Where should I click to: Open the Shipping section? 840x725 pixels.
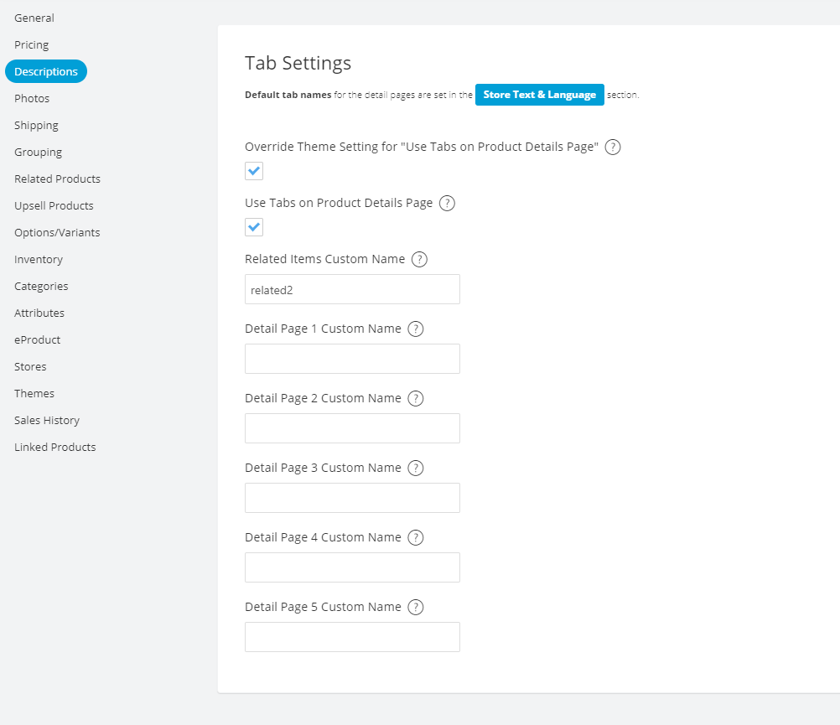[36, 125]
